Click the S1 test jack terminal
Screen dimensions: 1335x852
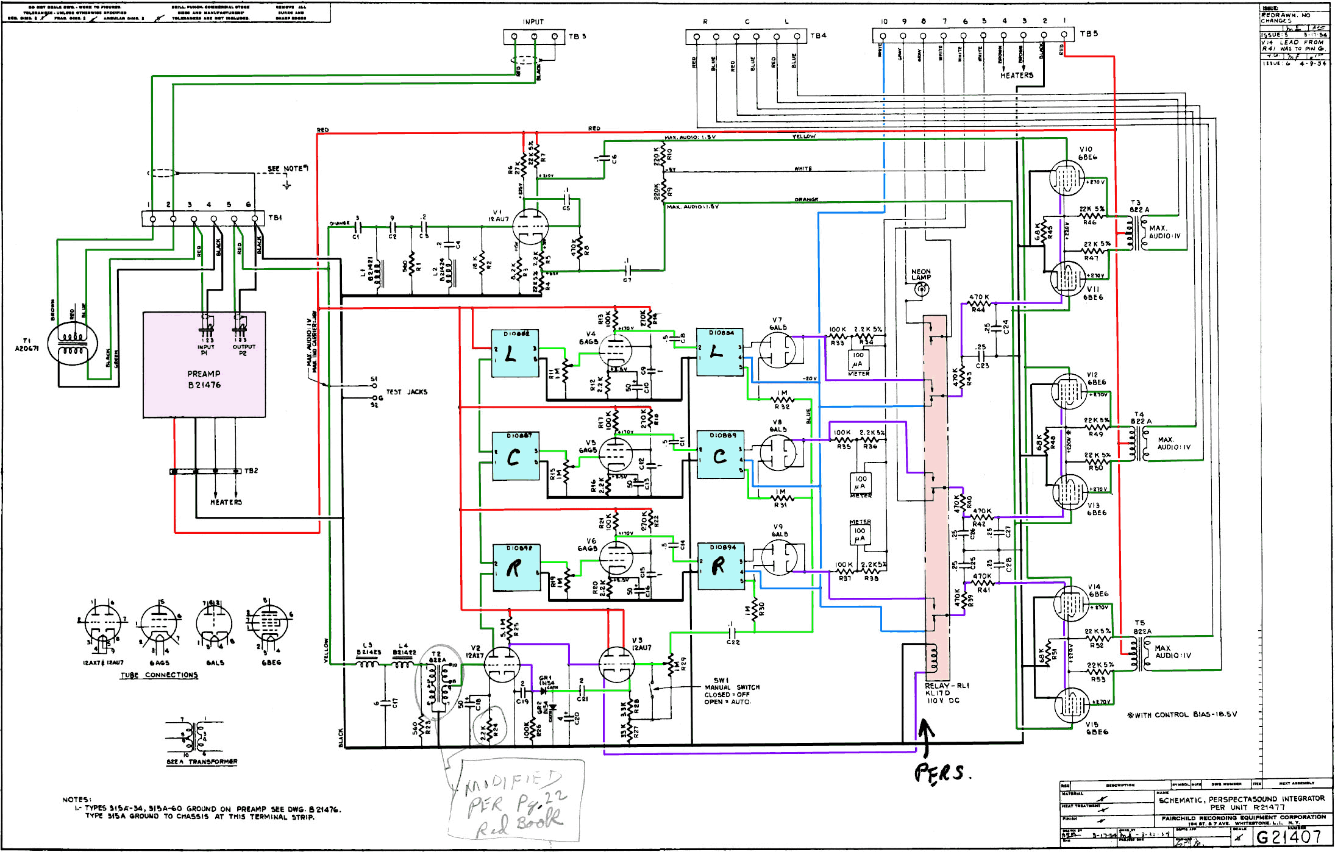tap(373, 386)
